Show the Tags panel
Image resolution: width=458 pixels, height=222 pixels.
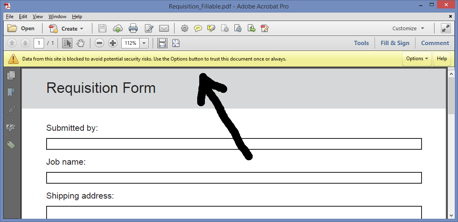(x=11, y=145)
